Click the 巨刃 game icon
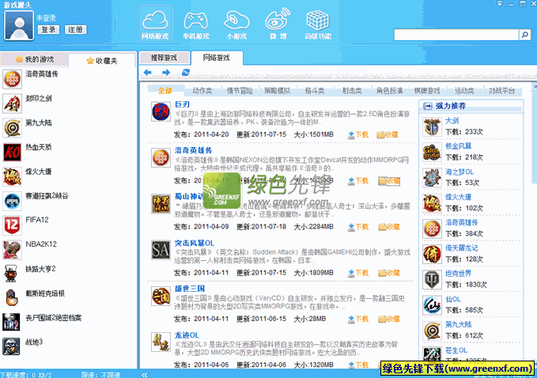 [x=161, y=112]
